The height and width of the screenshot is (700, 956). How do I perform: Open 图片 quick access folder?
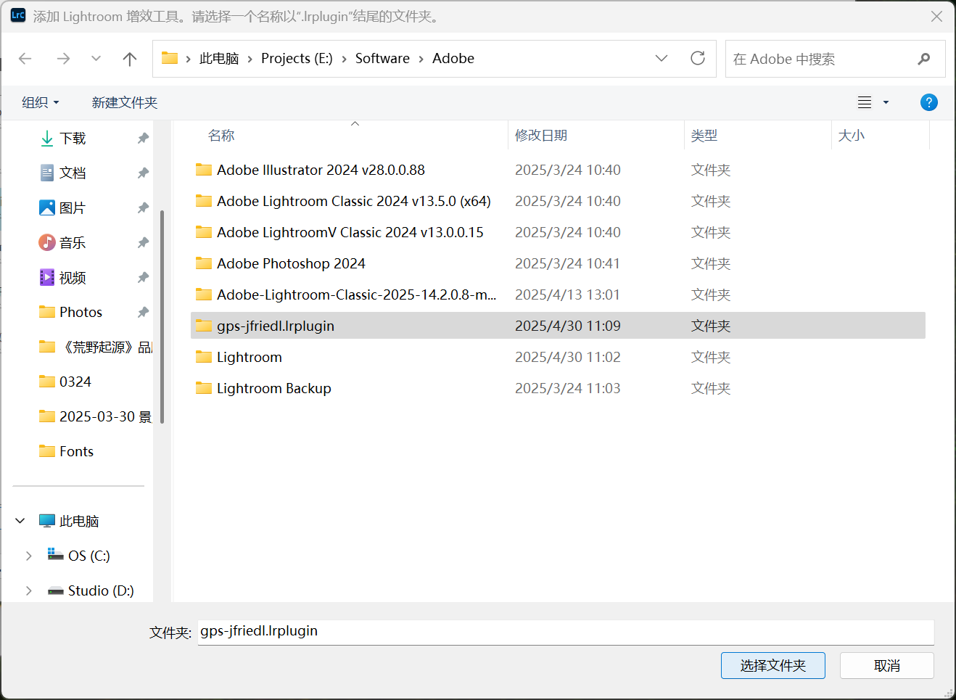(x=73, y=207)
